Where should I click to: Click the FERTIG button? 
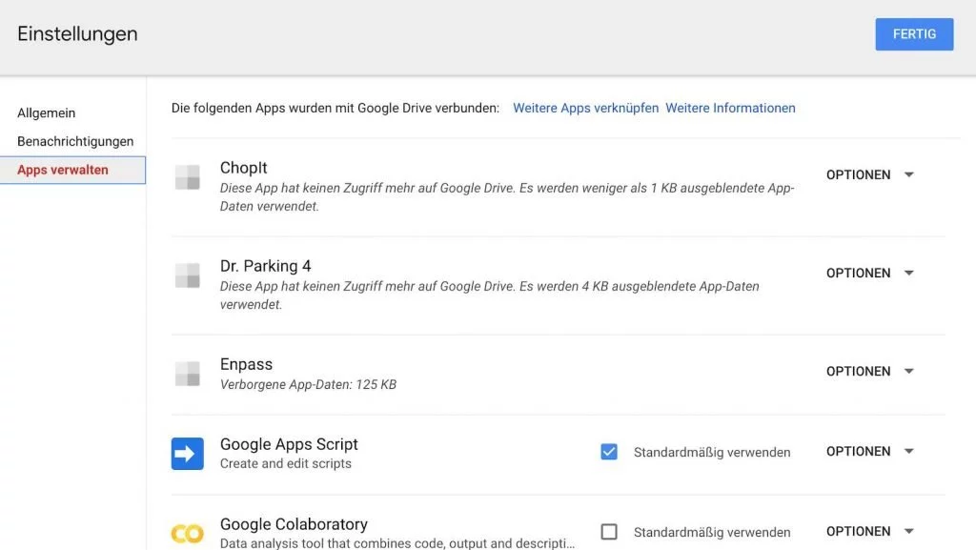914,34
